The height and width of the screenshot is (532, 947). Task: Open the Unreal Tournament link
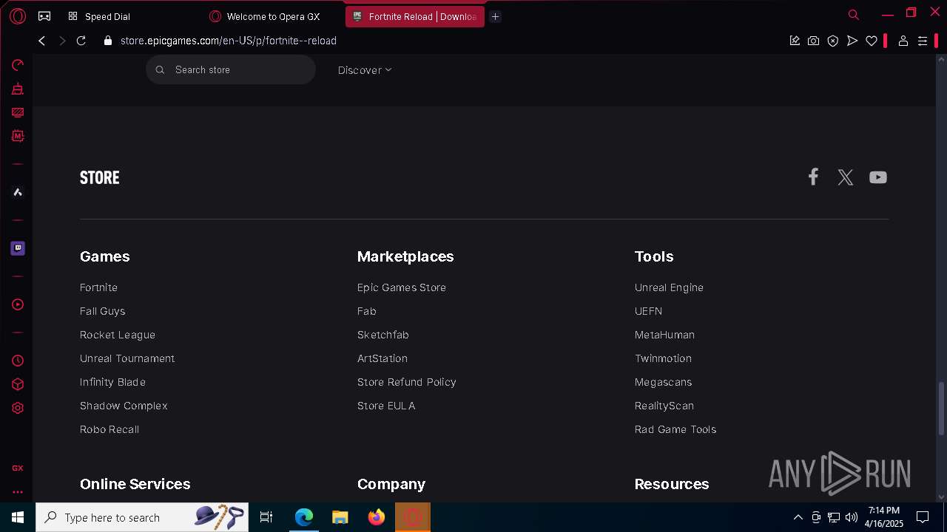pyautogui.click(x=127, y=358)
